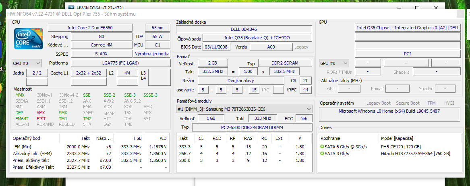Click the Operačný bod column header
The image size is (470, 186).
[x=35, y=138]
